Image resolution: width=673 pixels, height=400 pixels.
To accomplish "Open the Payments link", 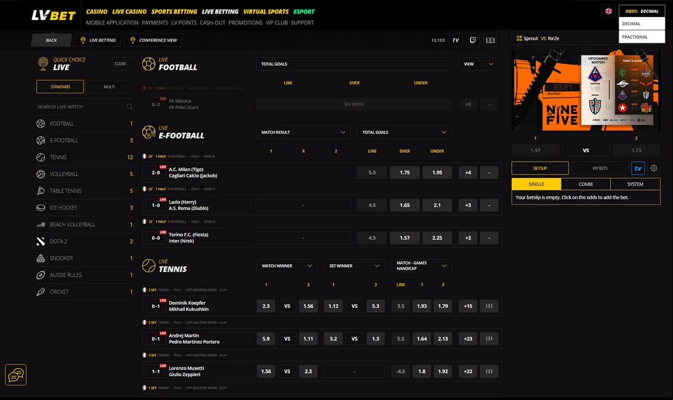I will tap(155, 23).
